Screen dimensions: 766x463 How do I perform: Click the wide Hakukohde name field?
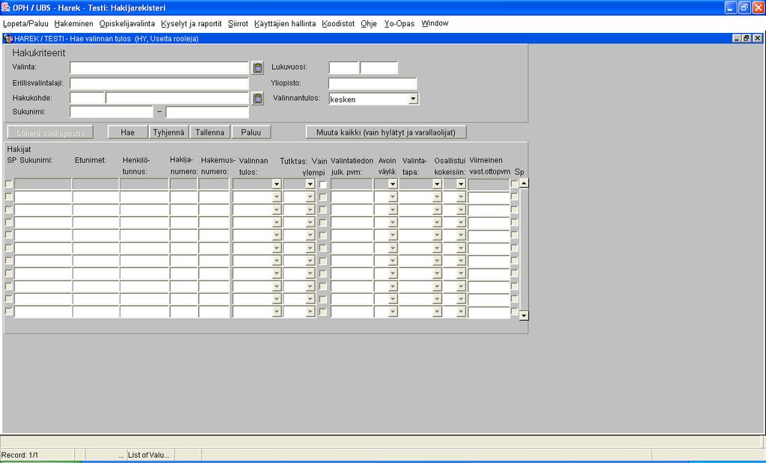[x=177, y=98]
